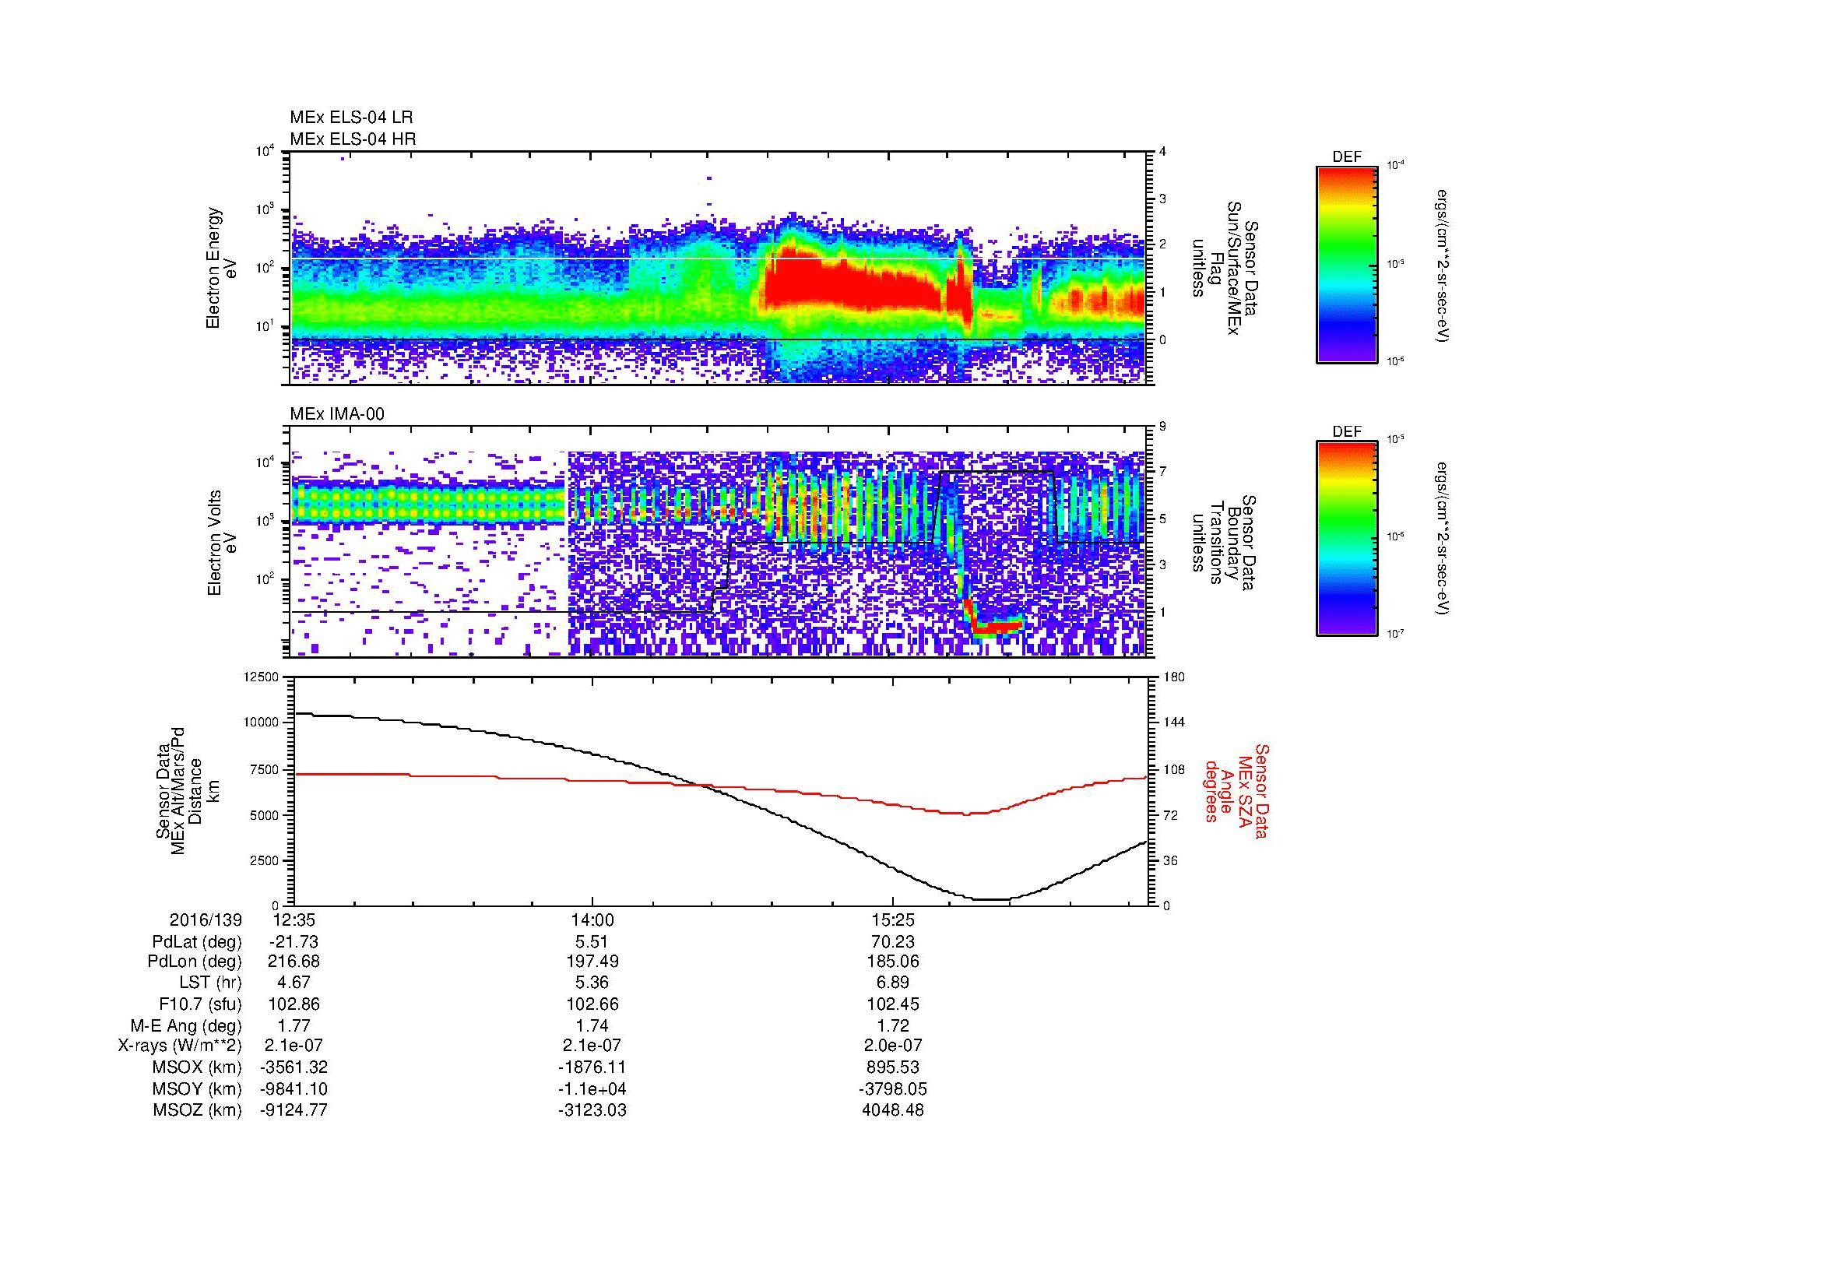Click the top DEF color bar
This screenshot has height=1287, width=1821.
click(x=1347, y=264)
